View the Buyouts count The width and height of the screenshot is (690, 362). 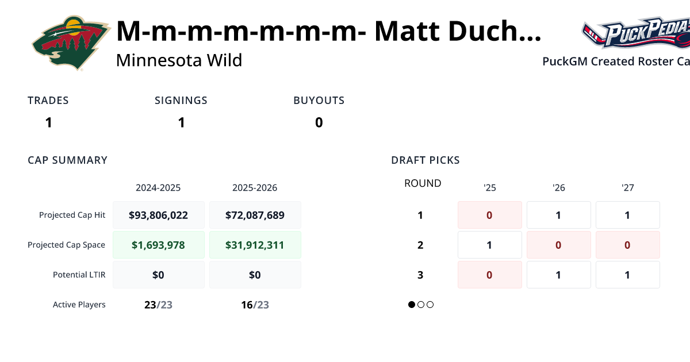(x=319, y=122)
